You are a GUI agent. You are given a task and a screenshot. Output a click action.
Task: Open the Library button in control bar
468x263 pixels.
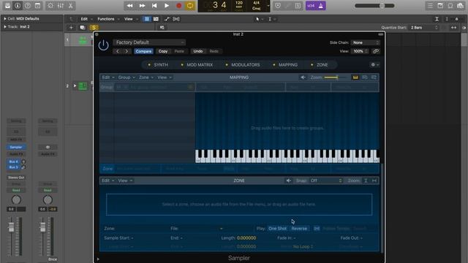(7, 6)
